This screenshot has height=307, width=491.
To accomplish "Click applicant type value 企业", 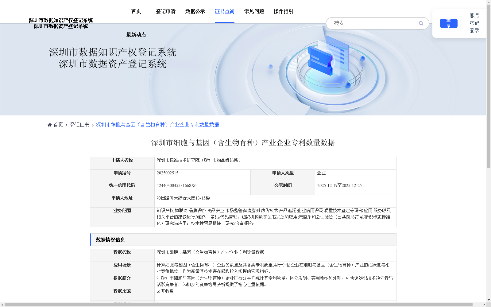I will 321,173.
